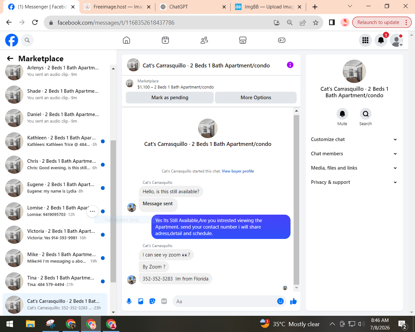This screenshot has width=415, height=332.
Task: Open purple conversation information icon
Action: [290, 65]
